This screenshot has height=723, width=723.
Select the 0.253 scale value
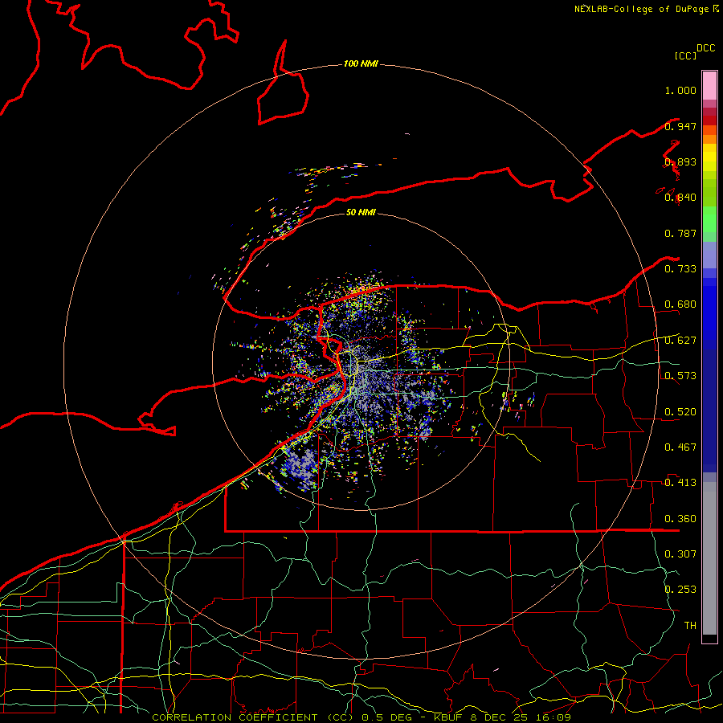tap(680, 590)
